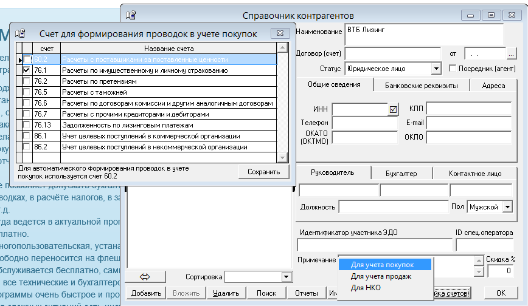Click the down arrow of Примечание scrollbar

click(x=479, y=271)
